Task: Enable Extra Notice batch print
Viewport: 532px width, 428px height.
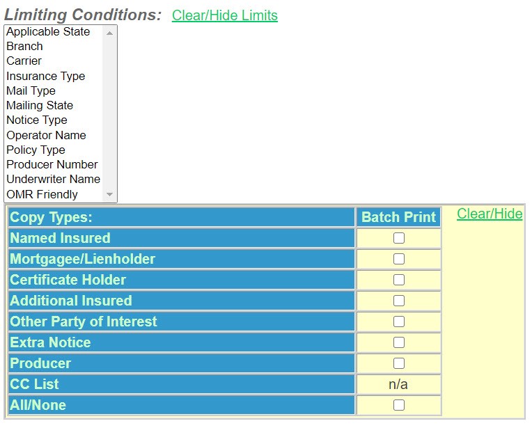Action: [x=399, y=342]
